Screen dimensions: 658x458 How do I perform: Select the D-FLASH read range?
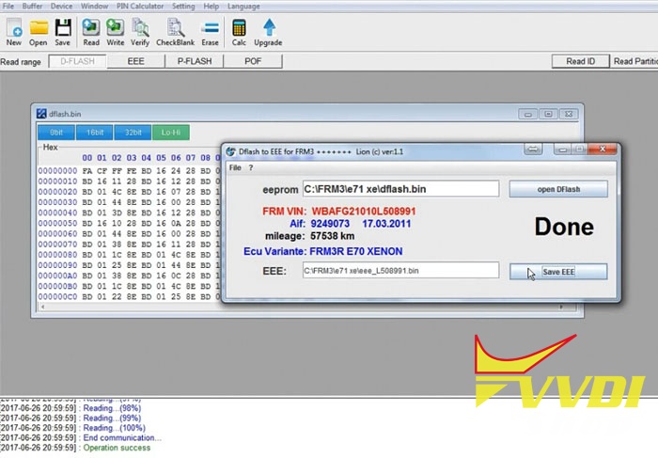78,61
